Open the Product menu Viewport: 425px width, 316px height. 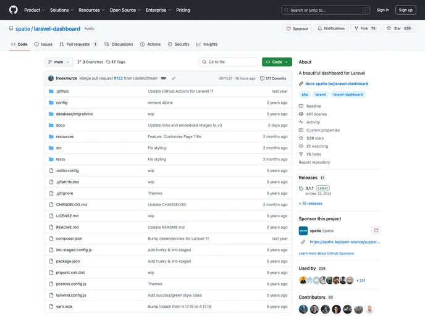(35, 10)
